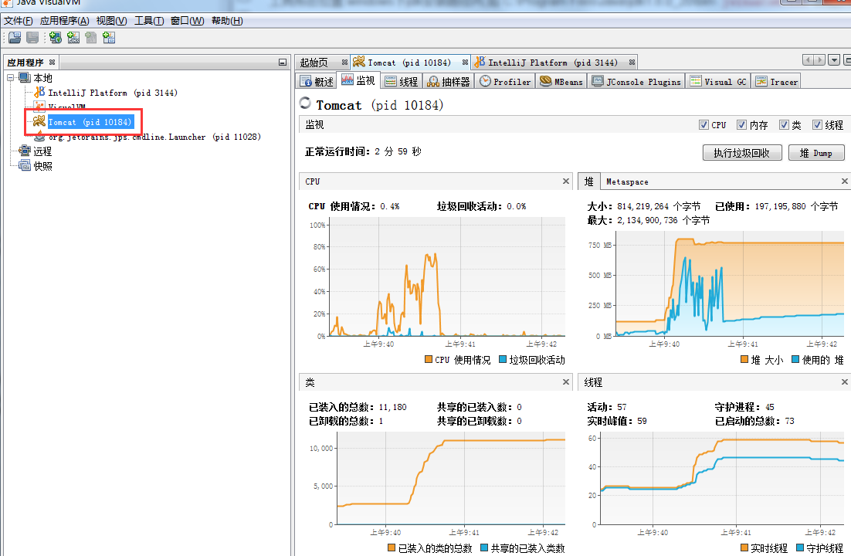The image size is (851, 556).
Task: Click the MBeans tab bean icon
Action: [545, 81]
